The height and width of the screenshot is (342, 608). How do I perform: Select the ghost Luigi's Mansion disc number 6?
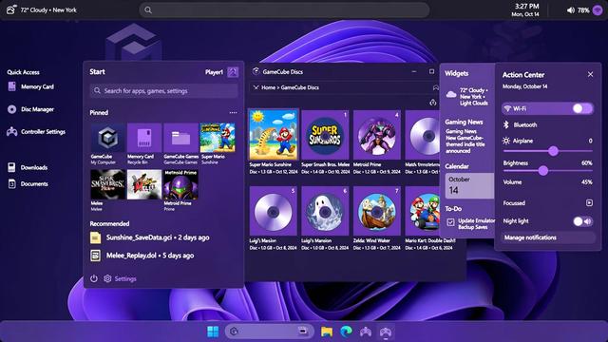[325, 211]
